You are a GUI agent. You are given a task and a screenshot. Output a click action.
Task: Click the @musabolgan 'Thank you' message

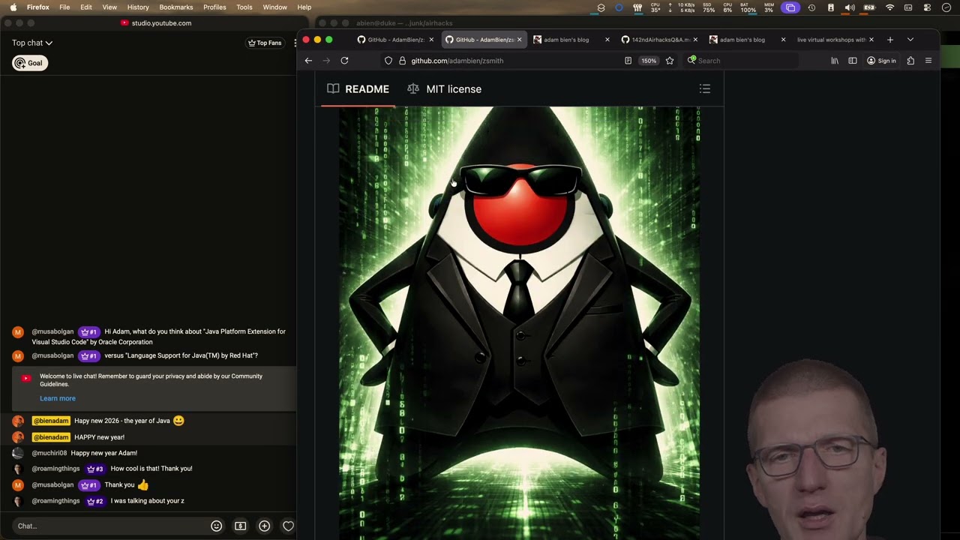[x=119, y=485]
